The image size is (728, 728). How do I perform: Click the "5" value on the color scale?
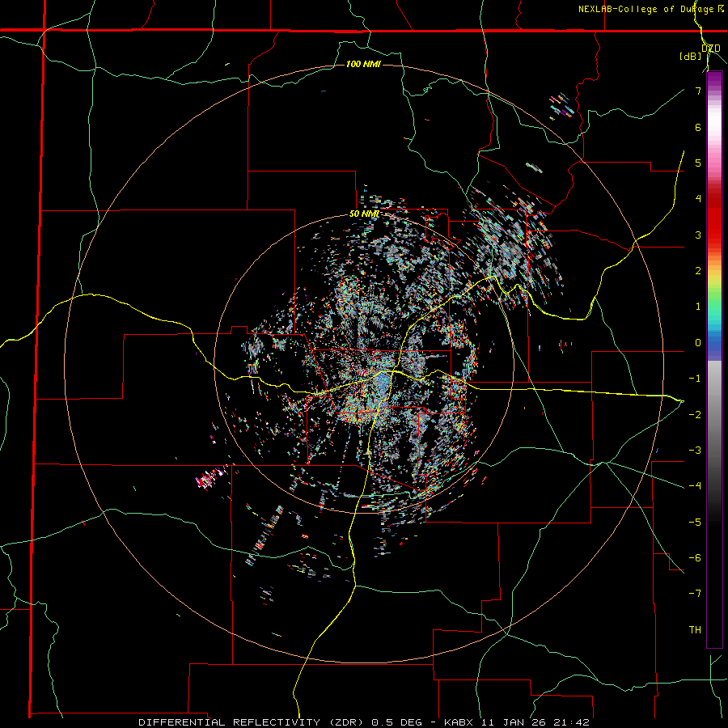tap(698, 163)
